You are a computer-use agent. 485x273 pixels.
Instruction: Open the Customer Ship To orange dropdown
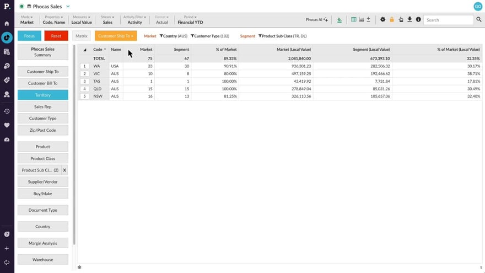pos(116,36)
